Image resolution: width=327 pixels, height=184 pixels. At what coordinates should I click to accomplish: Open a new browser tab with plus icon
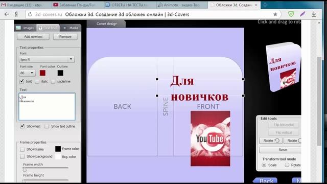point(265,5)
